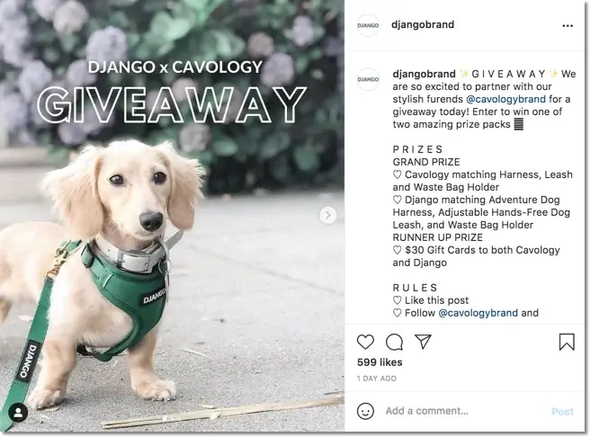Share post using paper plane icon
Screen dimensions: 590x437
423,342
